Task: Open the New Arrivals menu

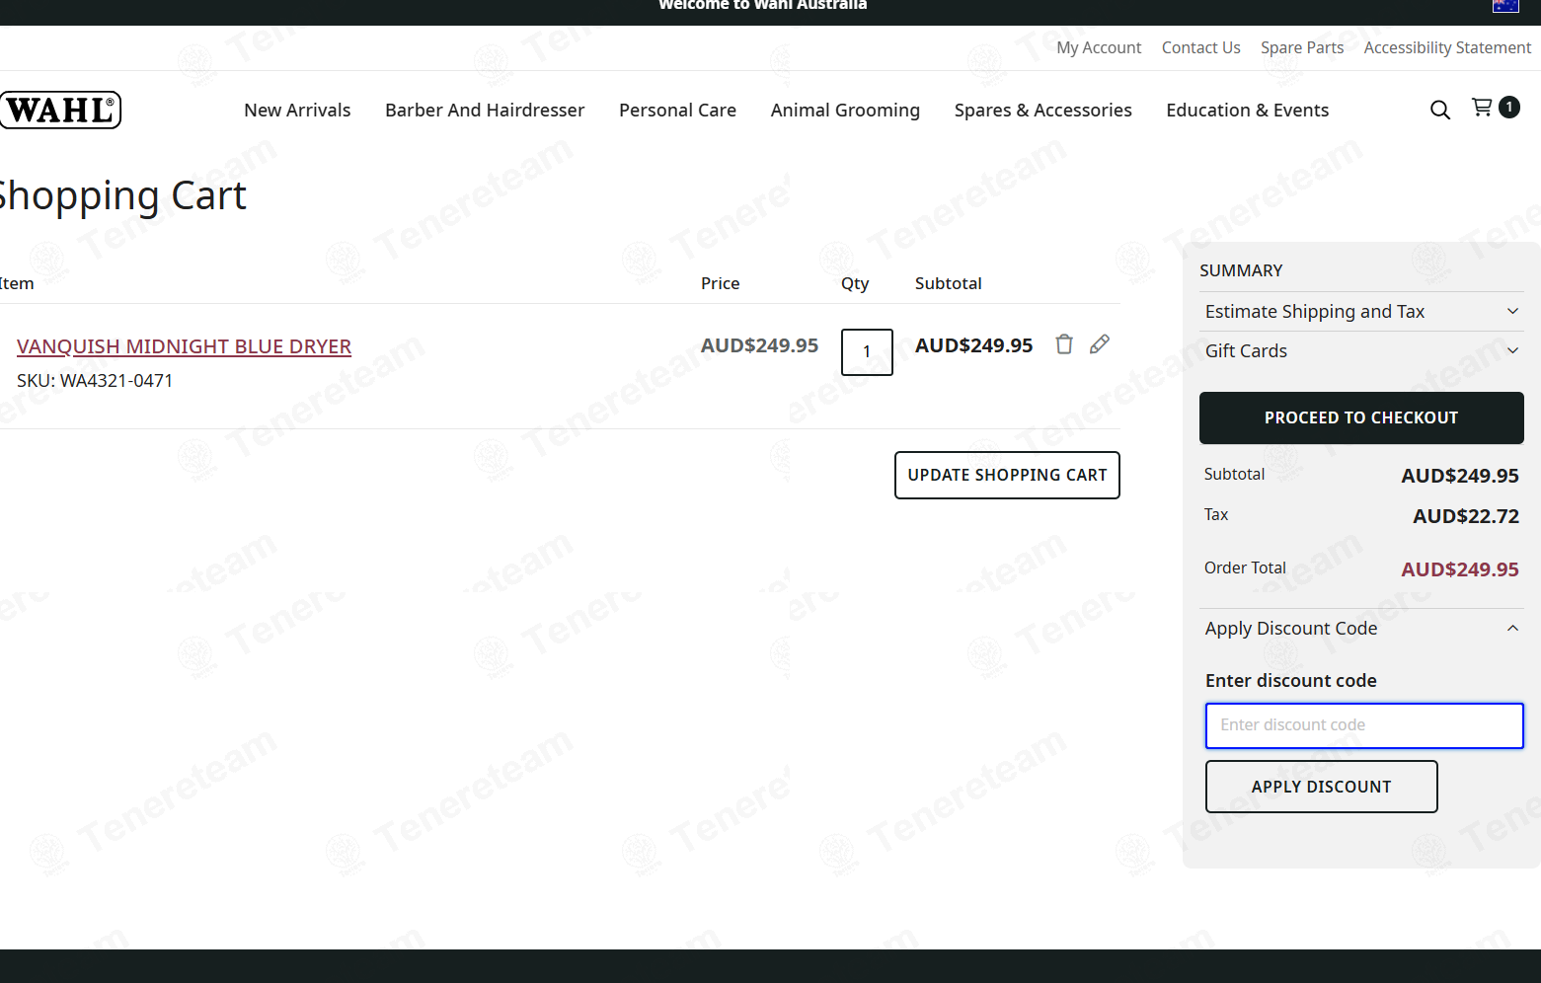Action: pos(297,111)
